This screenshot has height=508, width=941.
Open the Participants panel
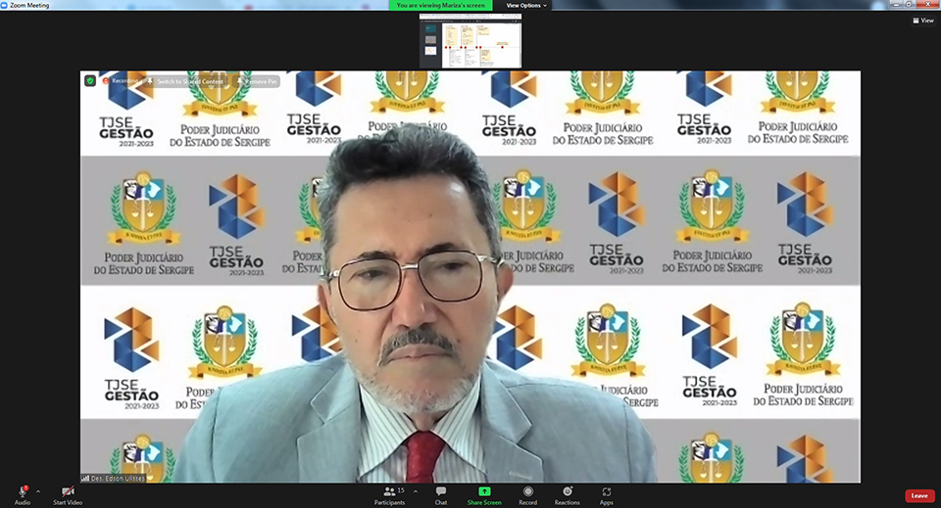click(x=389, y=491)
